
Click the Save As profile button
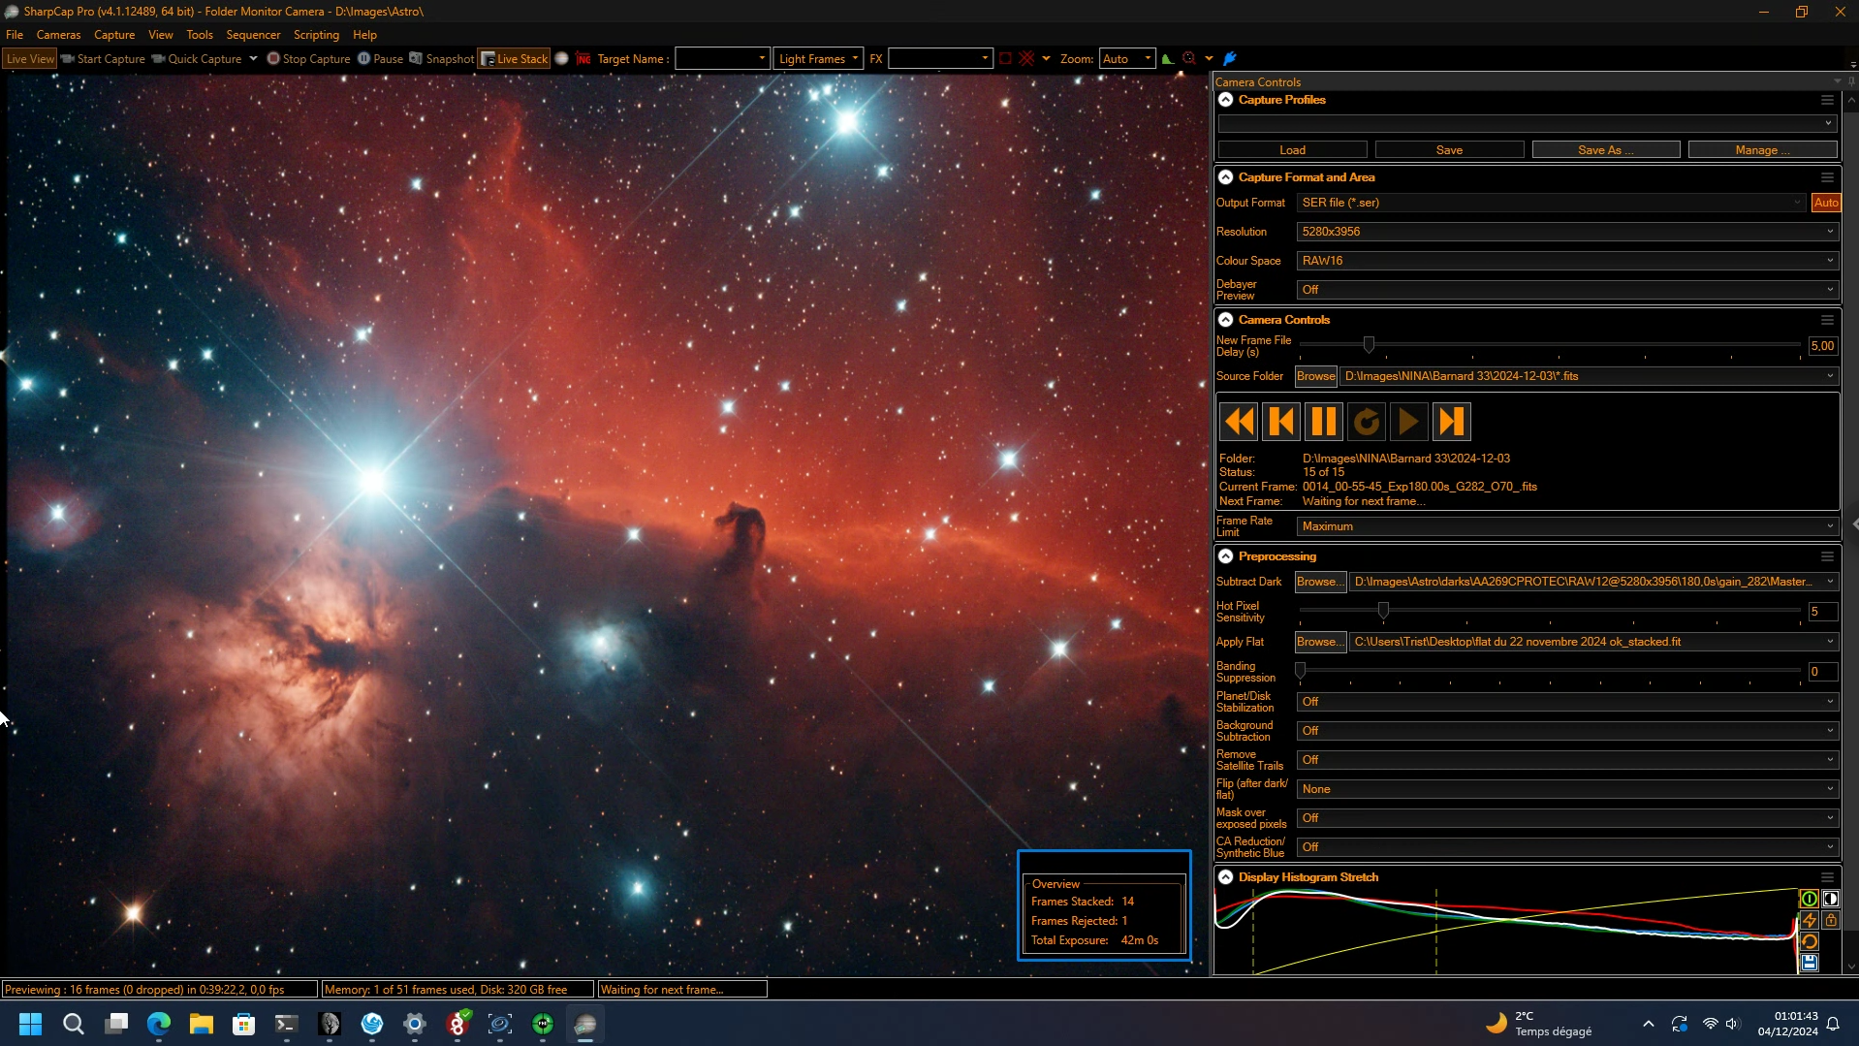pyautogui.click(x=1606, y=150)
